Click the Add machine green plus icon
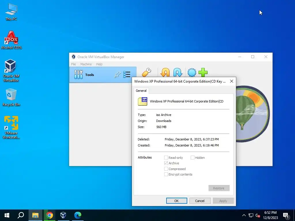The width and height of the screenshot is (295, 221). pos(203,72)
